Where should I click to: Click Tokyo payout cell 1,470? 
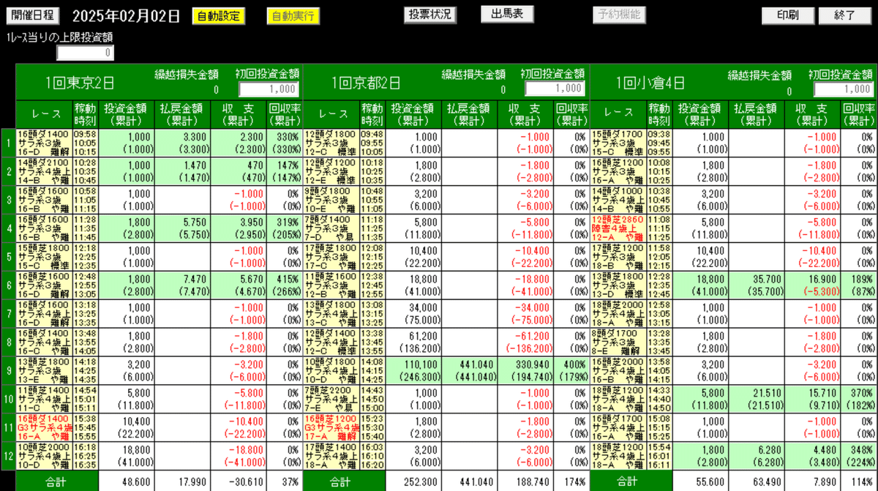pos(182,171)
